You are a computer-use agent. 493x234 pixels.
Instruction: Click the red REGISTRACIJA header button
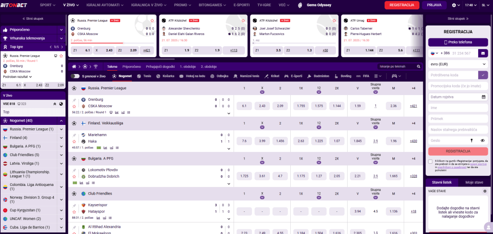(402, 5)
